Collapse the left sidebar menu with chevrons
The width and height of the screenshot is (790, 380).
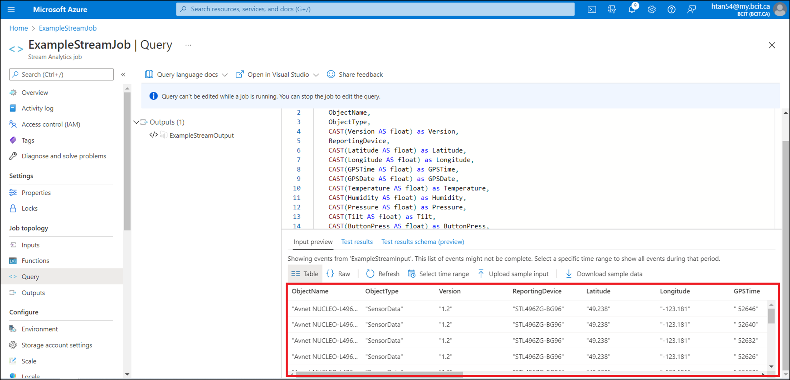coord(123,75)
